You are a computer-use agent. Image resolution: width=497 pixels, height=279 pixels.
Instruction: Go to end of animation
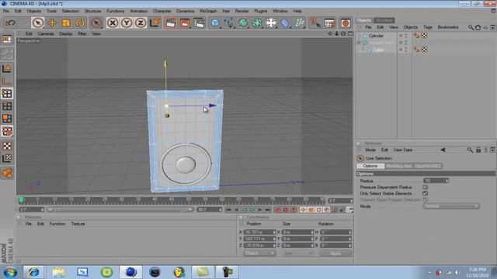tap(268, 210)
